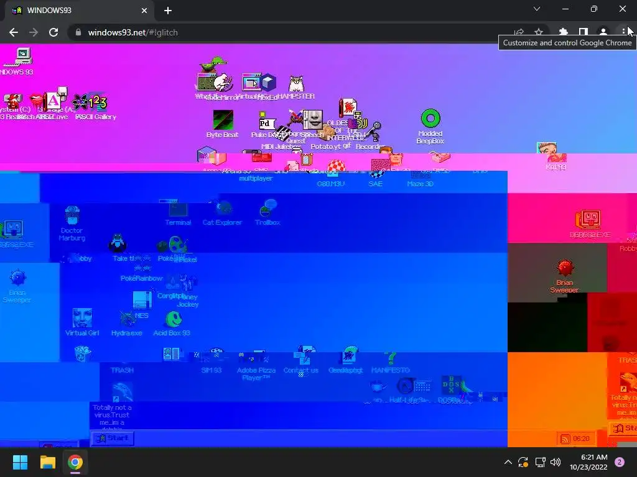The height and width of the screenshot is (477, 637).
Task: Open the Acid Box 93 smiley icon
Action: [172, 323]
